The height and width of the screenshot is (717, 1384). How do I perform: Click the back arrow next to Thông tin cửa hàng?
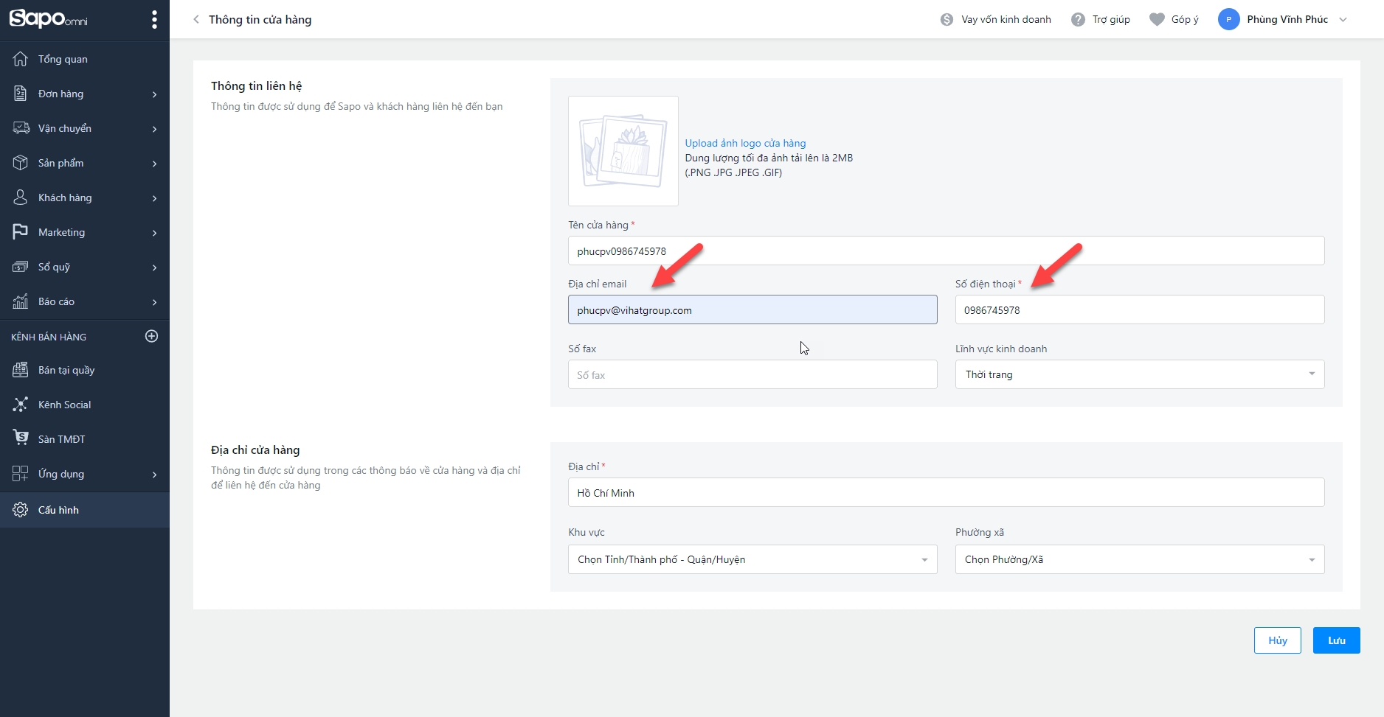point(196,20)
